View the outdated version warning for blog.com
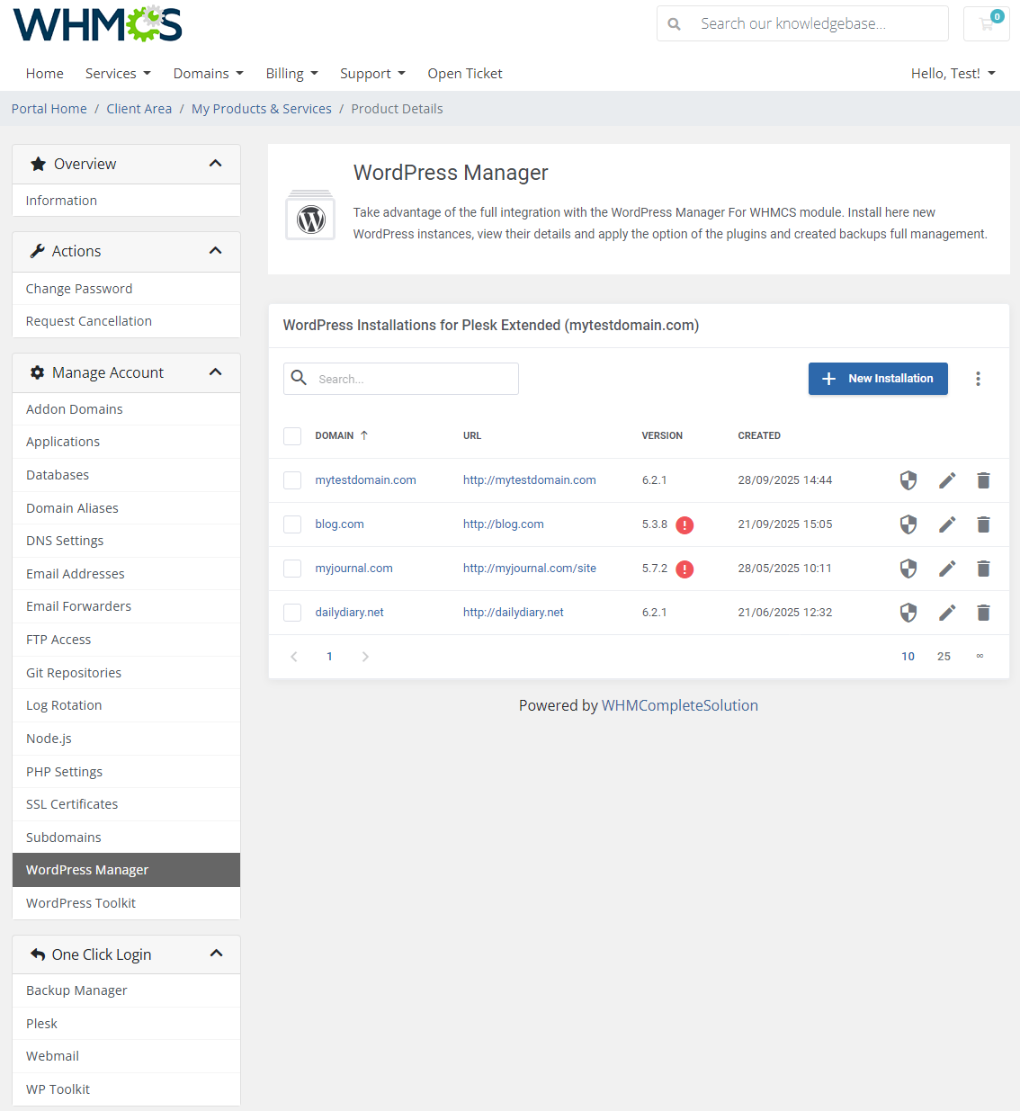This screenshot has width=1020, height=1111. click(684, 524)
